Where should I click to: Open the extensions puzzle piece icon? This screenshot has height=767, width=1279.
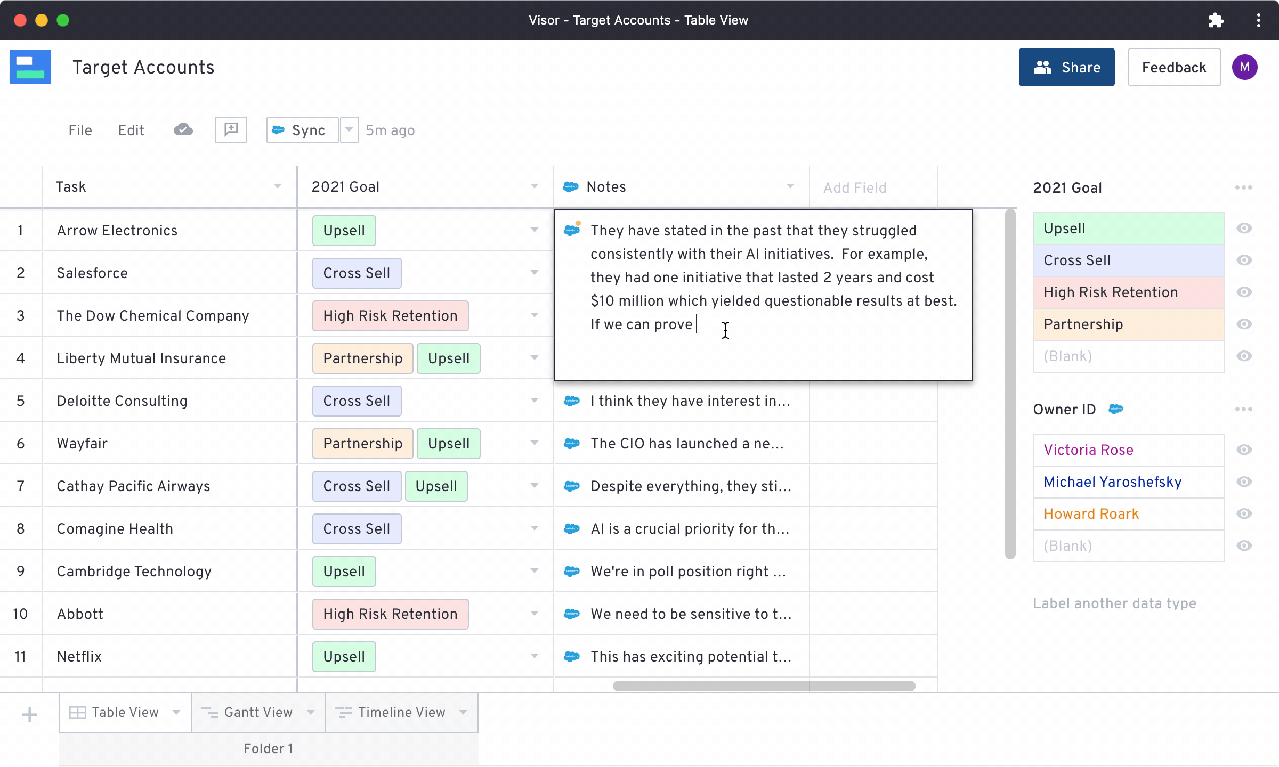tap(1216, 20)
